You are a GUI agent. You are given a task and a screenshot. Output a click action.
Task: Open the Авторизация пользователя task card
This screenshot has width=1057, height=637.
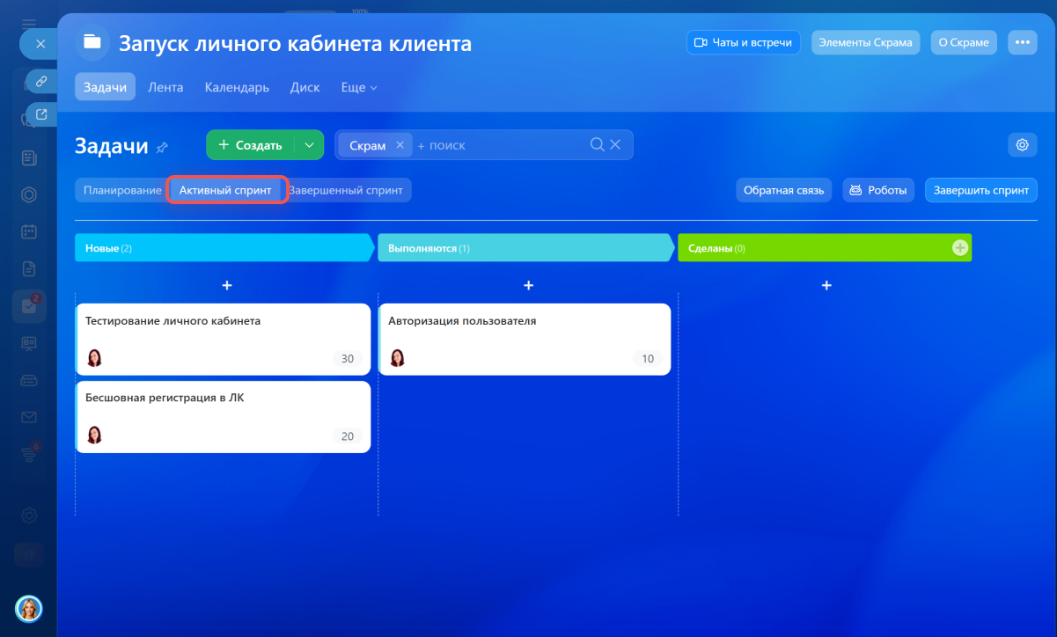(525, 339)
